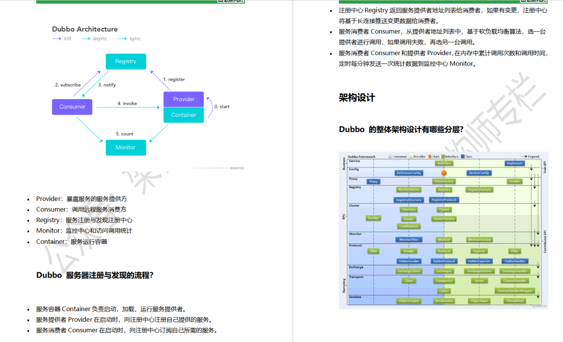The image size is (563, 342).
Task: Click heading 'Dubbo 服务器注册与发现的流程?'
Action: (x=95, y=275)
